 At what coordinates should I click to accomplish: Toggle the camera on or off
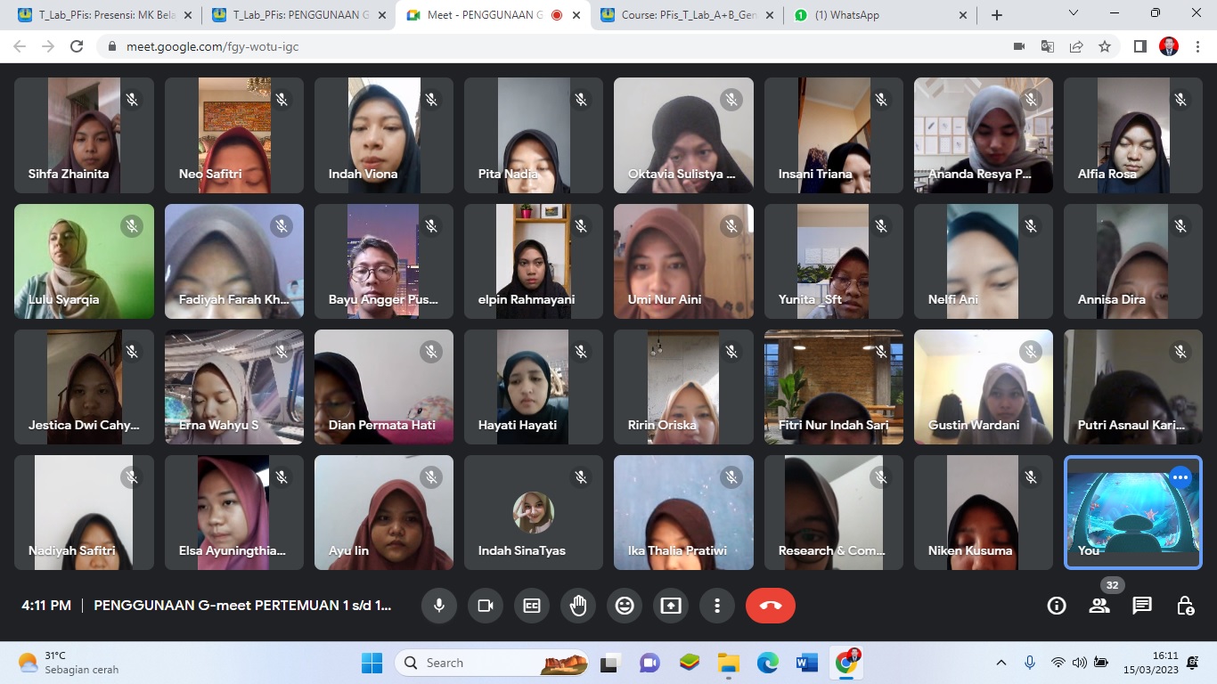(x=486, y=606)
